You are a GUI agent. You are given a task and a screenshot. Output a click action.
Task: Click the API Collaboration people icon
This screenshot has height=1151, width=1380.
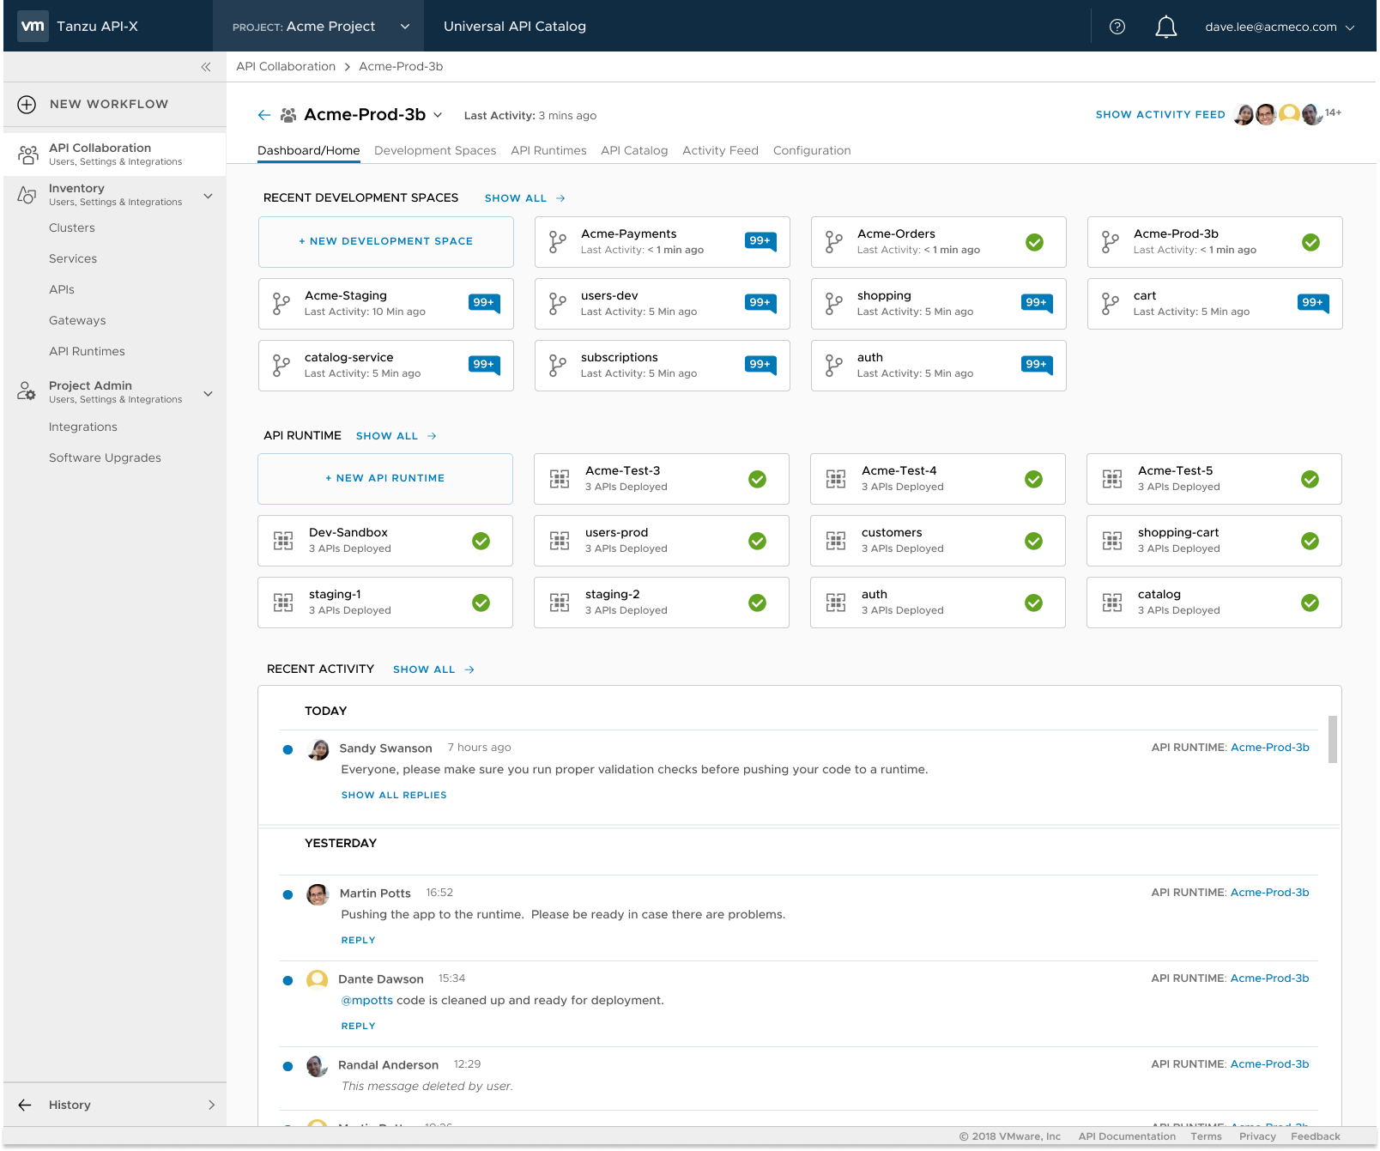[28, 154]
